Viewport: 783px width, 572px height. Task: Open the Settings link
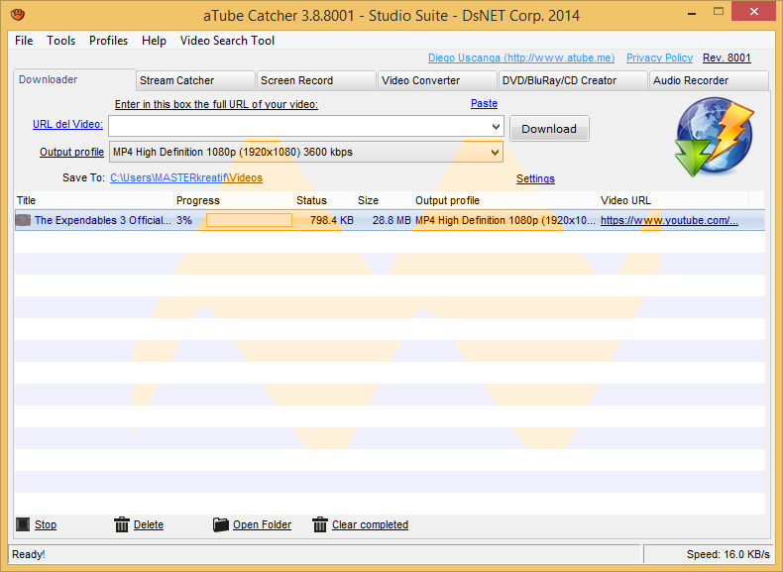coord(535,178)
